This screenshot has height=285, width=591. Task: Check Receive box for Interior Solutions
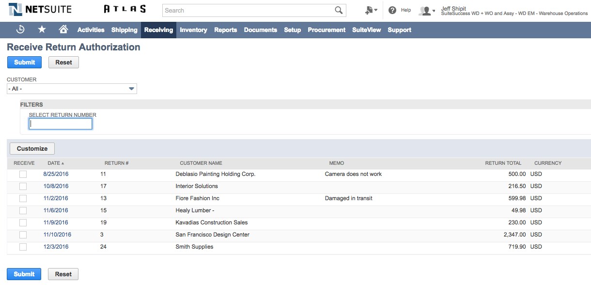[23, 186]
